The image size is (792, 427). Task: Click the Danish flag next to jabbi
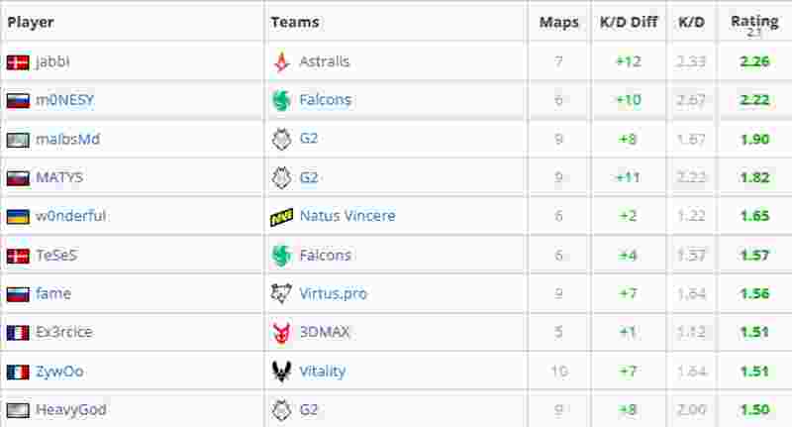click(x=18, y=61)
